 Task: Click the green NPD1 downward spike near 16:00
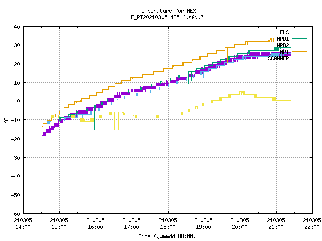(94, 118)
